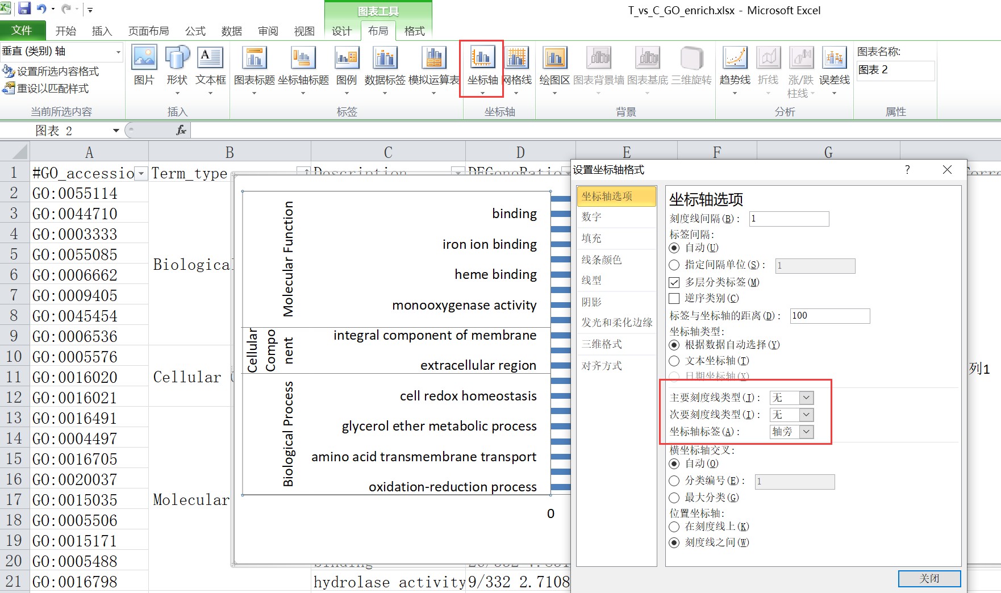This screenshot has height=593, width=1001.
Task: Click the Redo icon
Action: (x=66, y=9)
